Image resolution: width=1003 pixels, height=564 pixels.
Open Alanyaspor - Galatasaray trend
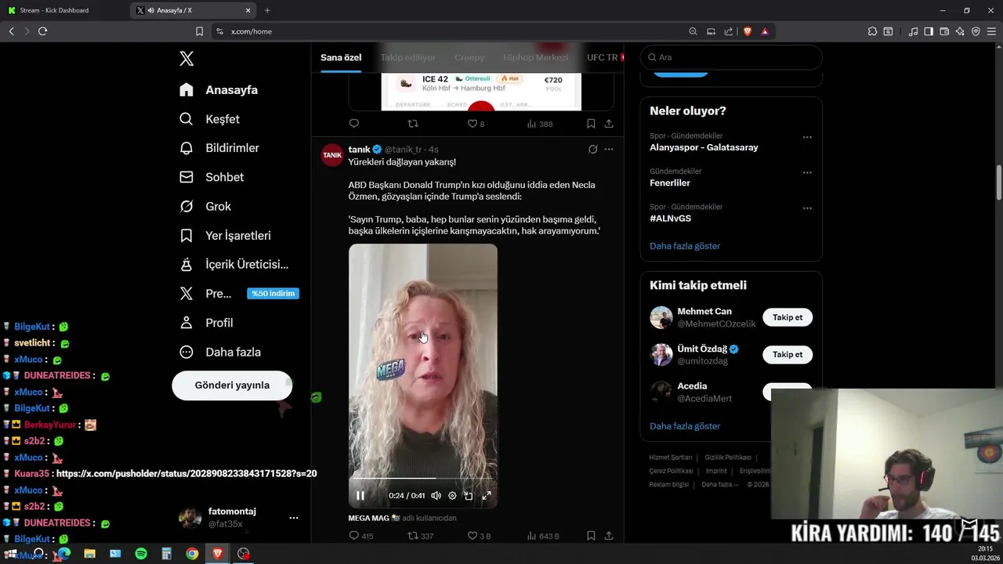tap(704, 147)
